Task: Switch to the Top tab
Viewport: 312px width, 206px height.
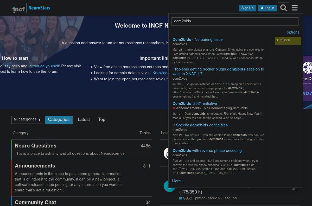Action: [x=101, y=119]
